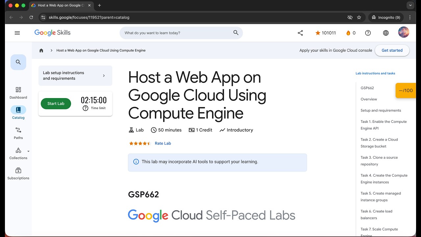Jump to Setup and requirements section

click(x=381, y=110)
